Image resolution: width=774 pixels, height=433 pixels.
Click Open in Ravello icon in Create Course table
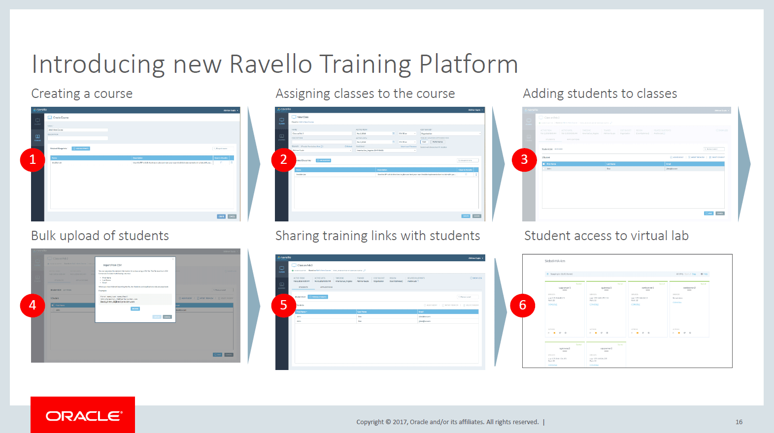point(221,162)
